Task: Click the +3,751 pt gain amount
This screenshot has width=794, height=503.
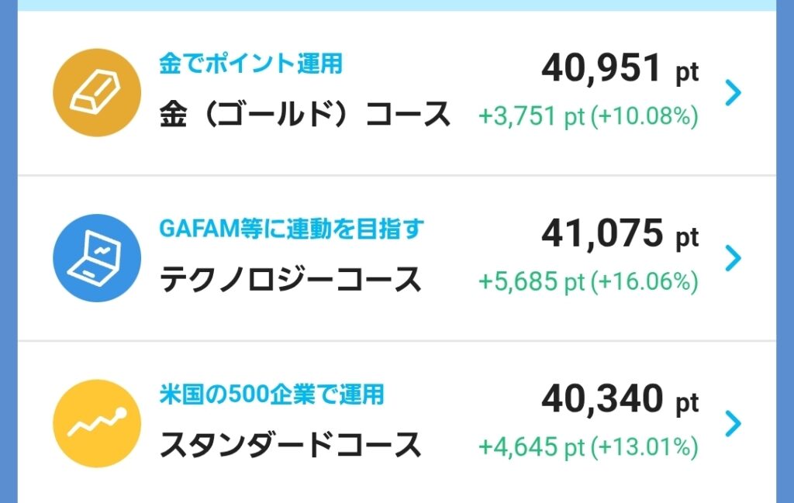Action: tap(531, 116)
